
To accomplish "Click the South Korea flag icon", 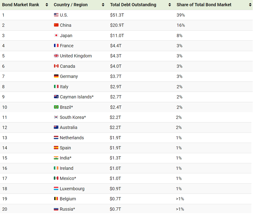I will point(56,117).
